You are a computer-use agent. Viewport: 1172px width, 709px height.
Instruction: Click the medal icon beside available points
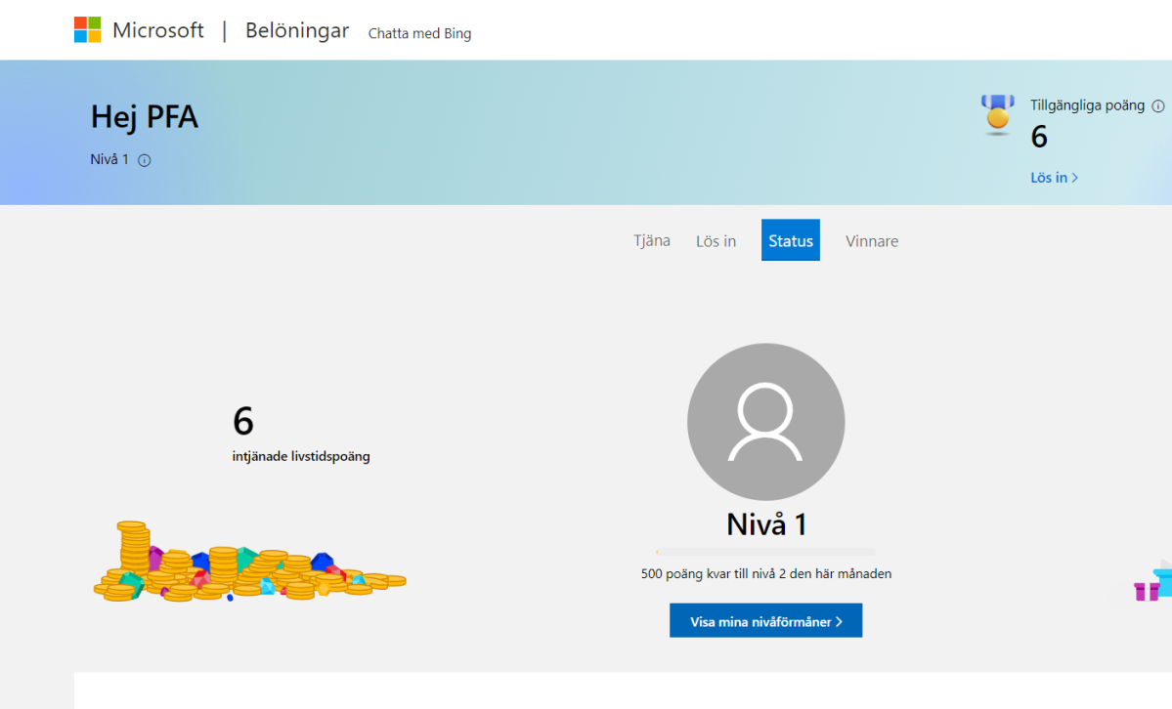click(x=997, y=113)
